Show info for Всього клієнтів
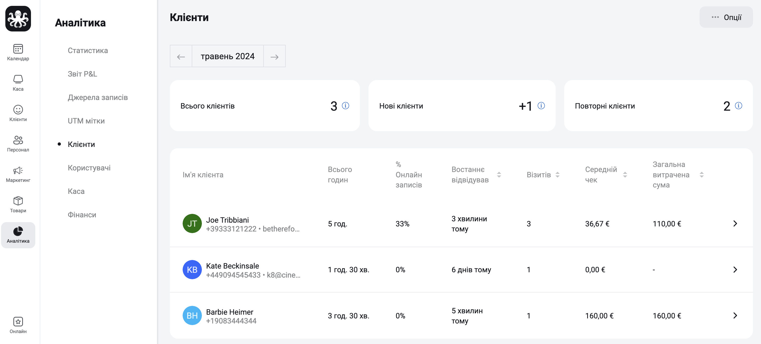The image size is (761, 344). pyautogui.click(x=345, y=106)
